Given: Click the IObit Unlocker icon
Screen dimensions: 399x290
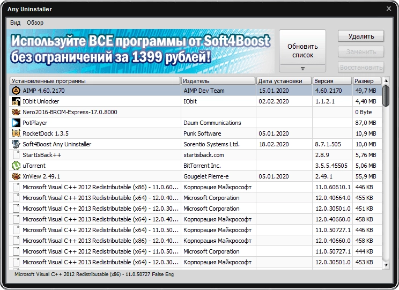Looking at the screenshot, I should 16,101.
